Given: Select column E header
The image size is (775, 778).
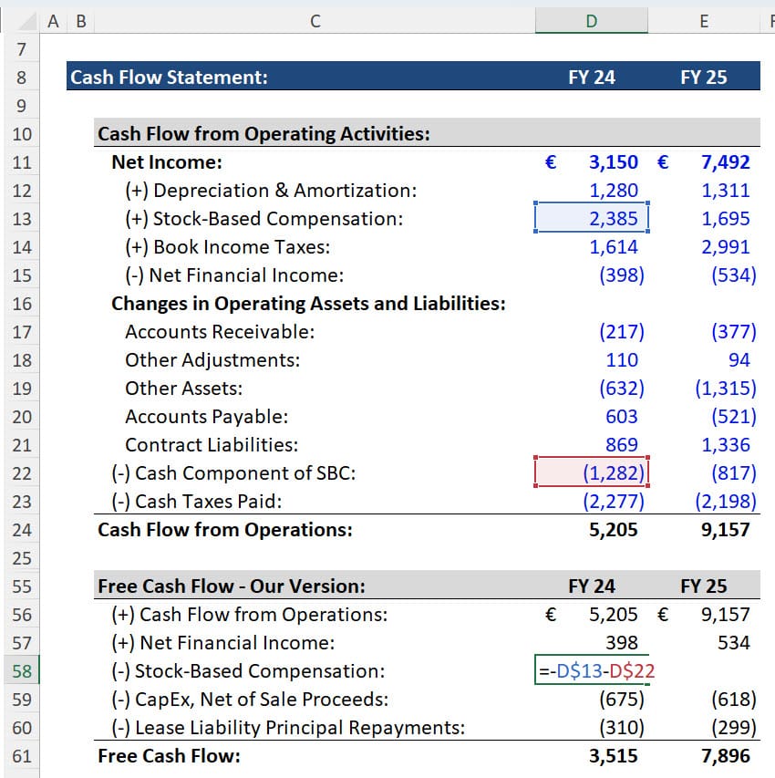Looking at the screenshot, I should (704, 21).
